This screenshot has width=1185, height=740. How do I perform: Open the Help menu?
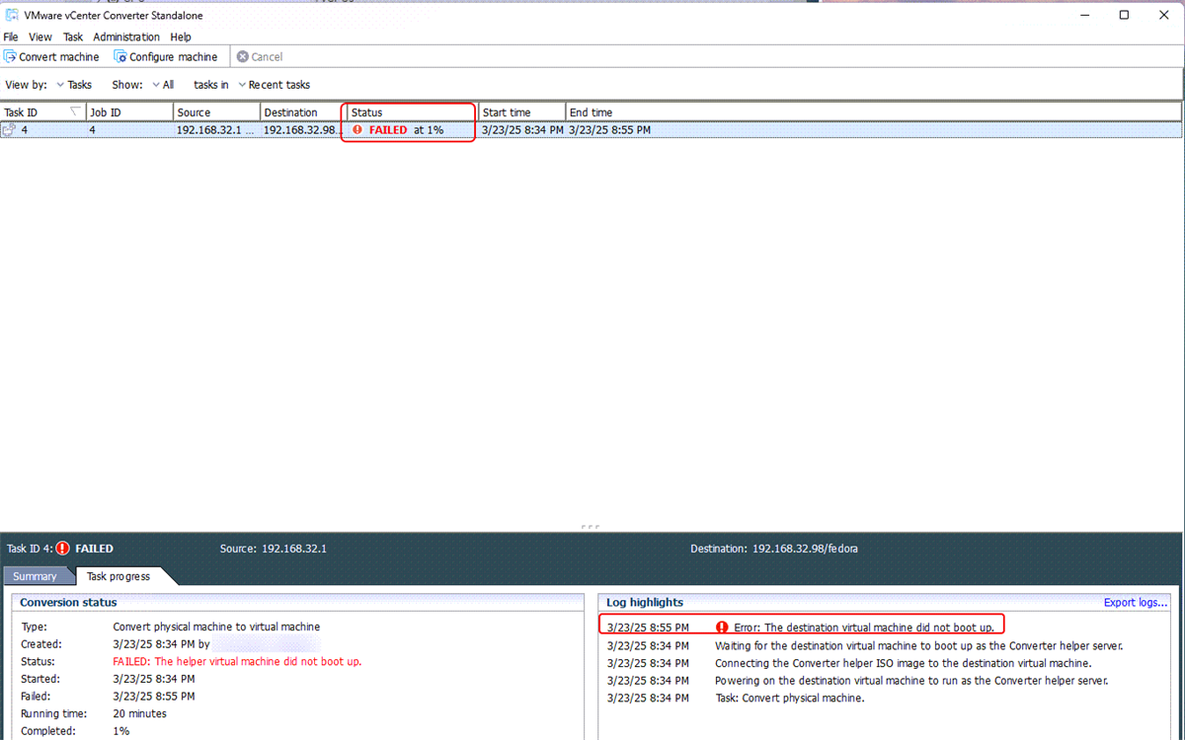click(x=181, y=37)
